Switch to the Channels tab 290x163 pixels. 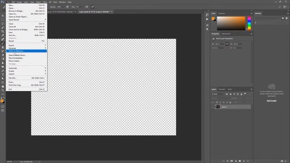222,89
